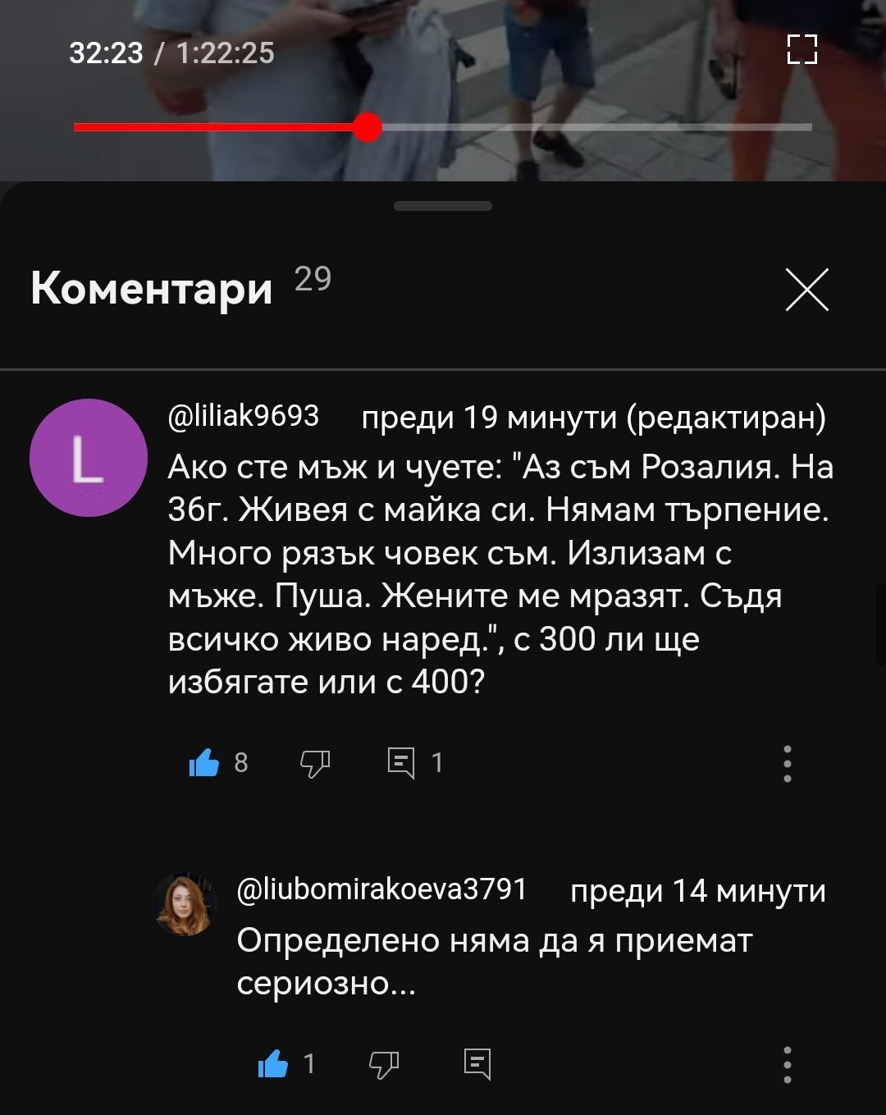
Task: Like the comment by @liliak9693
Action: pyautogui.click(x=204, y=763)
